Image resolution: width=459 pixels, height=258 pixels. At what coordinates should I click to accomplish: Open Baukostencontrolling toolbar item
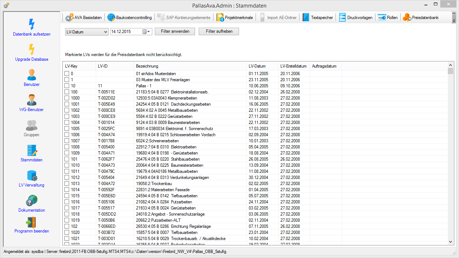coord(130,17)
